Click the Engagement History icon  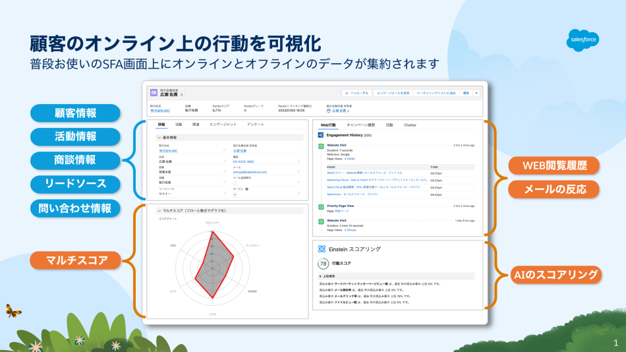[321, 134]
